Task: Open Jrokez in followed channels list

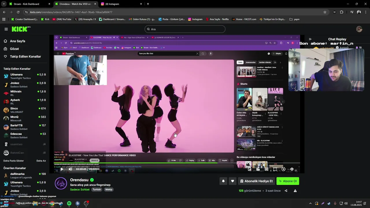Action: click(25, 85)
